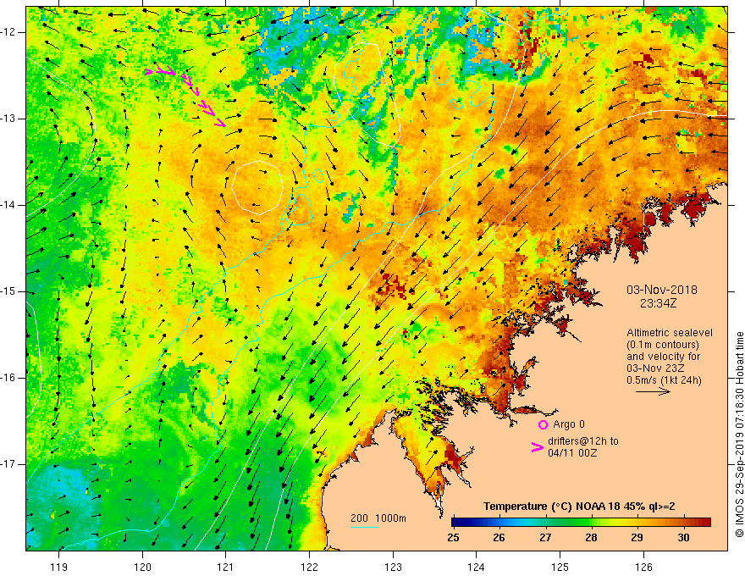The height and width of the screenshot is (576, 745).
Task: Click the 126 longitude axis label
Action: (643, 567)
